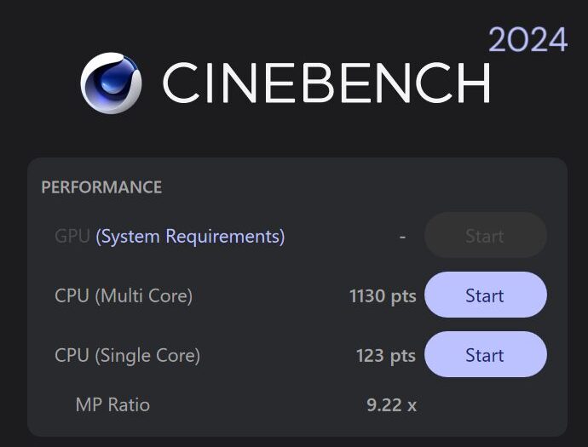Click the CINEBENCH title text
The height and width of the screenshot is (447, 588).
pos(326,83)
